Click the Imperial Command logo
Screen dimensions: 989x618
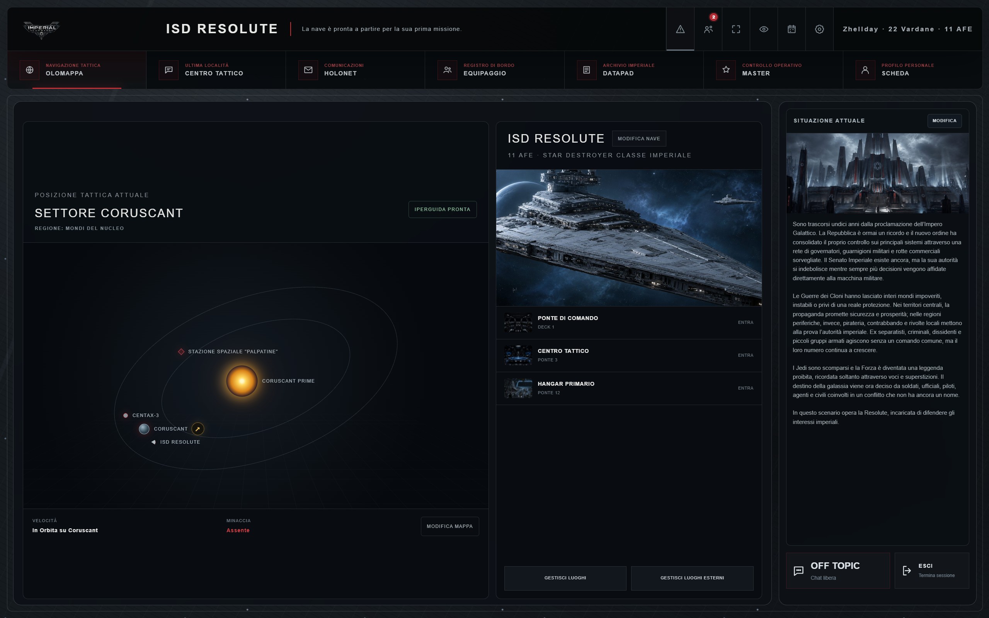click(41, 29)
